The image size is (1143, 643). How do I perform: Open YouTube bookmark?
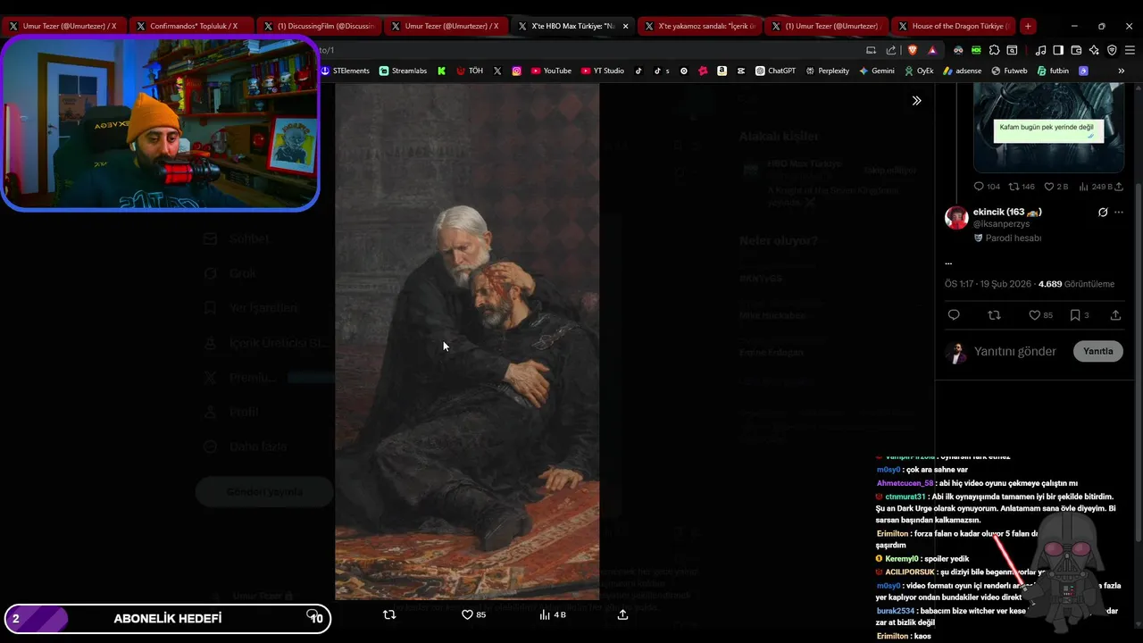(x=551, y=71)
